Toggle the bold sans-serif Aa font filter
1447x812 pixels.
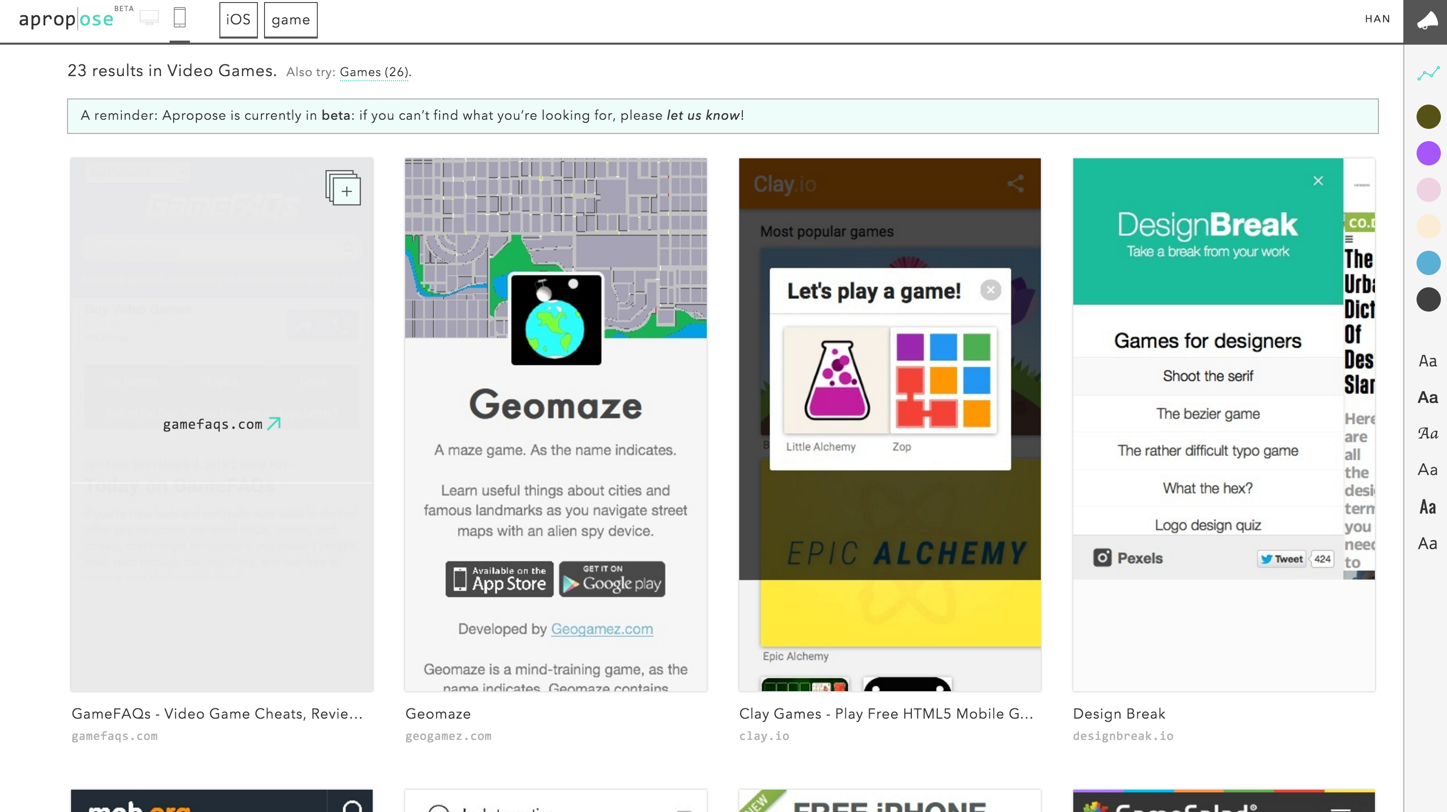click(x=1427, y=397)
